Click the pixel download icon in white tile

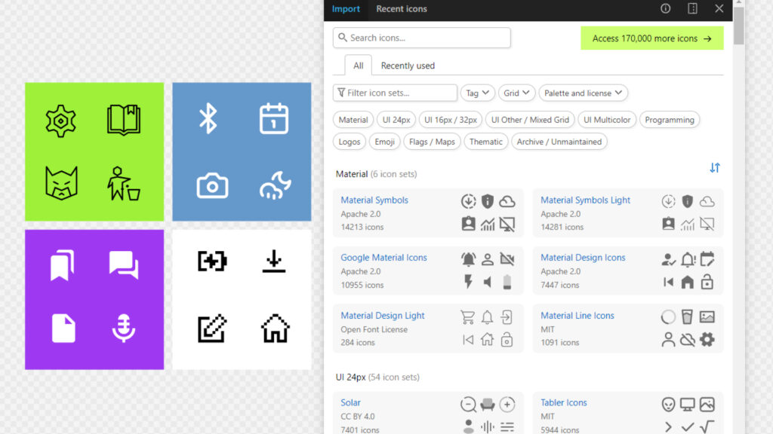(274, 261)
